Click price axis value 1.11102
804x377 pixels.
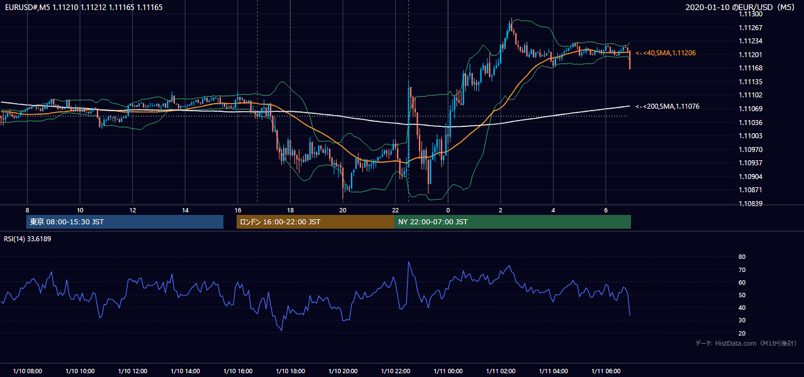[749, 96]
